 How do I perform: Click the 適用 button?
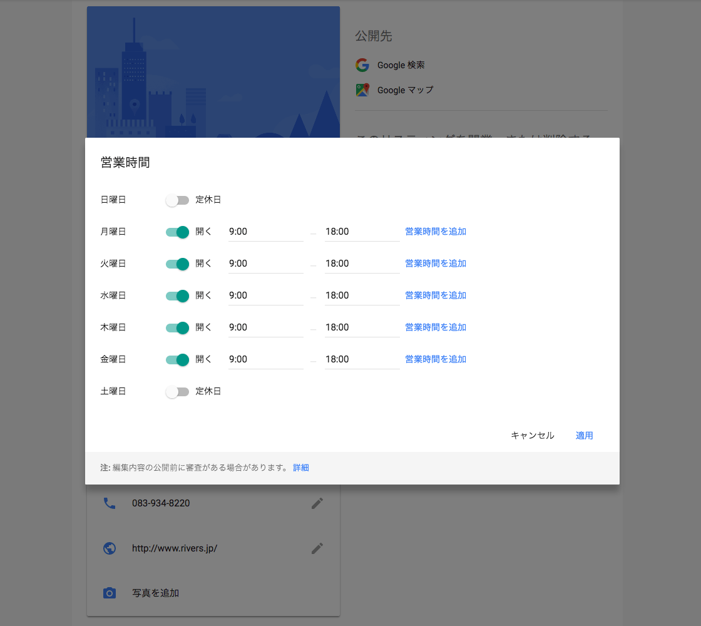point(585,436)
